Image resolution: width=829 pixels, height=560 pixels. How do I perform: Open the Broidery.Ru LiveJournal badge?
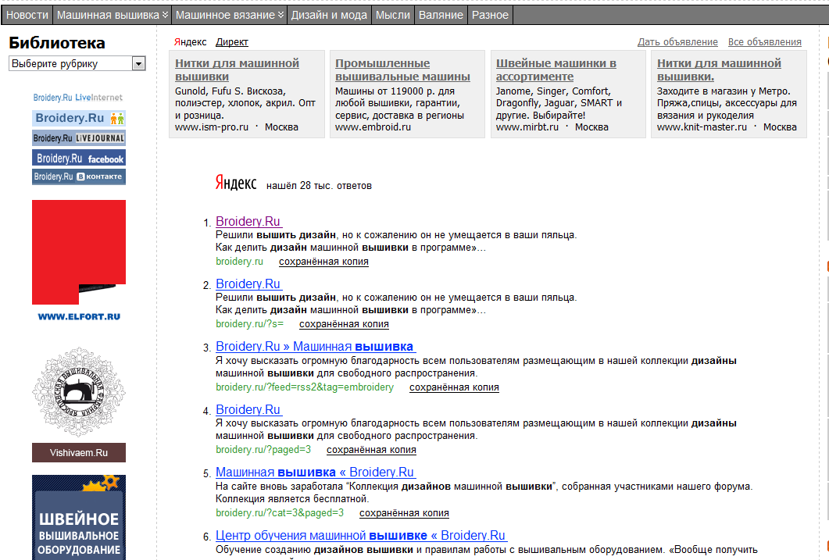[79, 138]
